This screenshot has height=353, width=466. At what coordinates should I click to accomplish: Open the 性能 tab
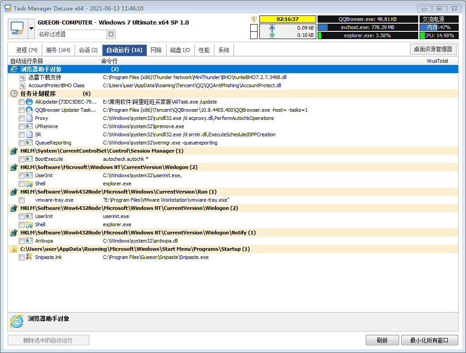tap(204, 50)
